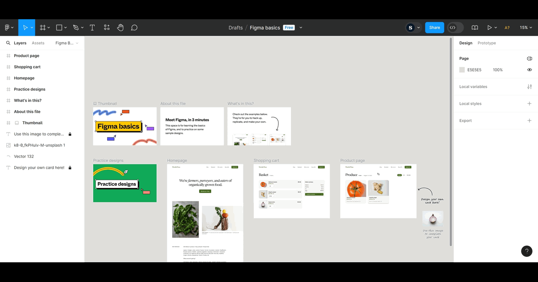538x282 pixels.
Task: Toggle lock on 'Design your own card here!' layer
Action: coord(70,168)
